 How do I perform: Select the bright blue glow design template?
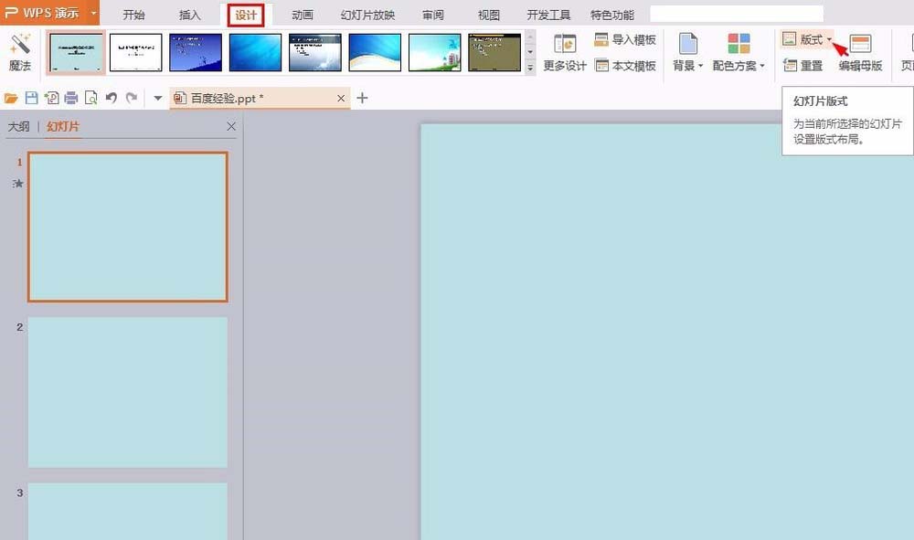coord(255,52)
